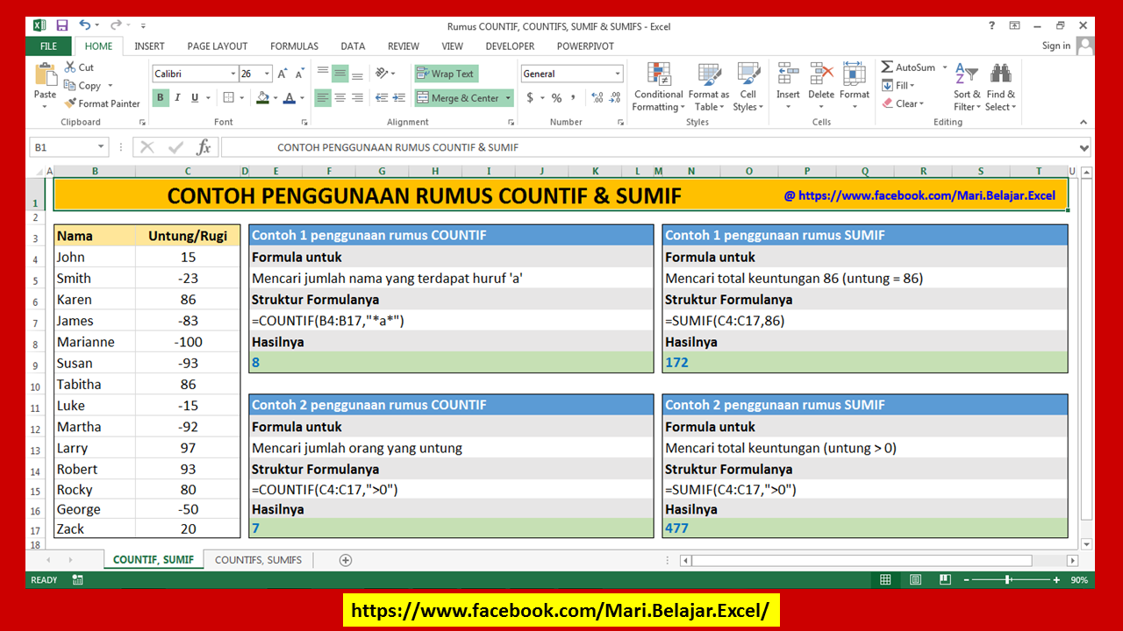Toggle Merge & Center
This screenshot has width=1123, height=631.
click(458, 98)
